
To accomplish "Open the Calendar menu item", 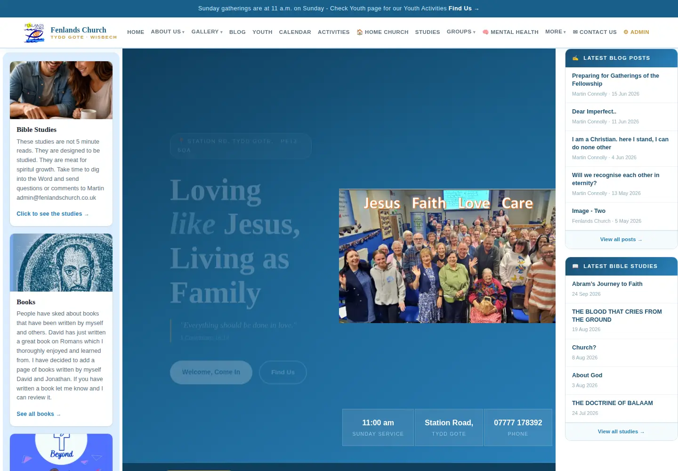I will tap(295, 32).
